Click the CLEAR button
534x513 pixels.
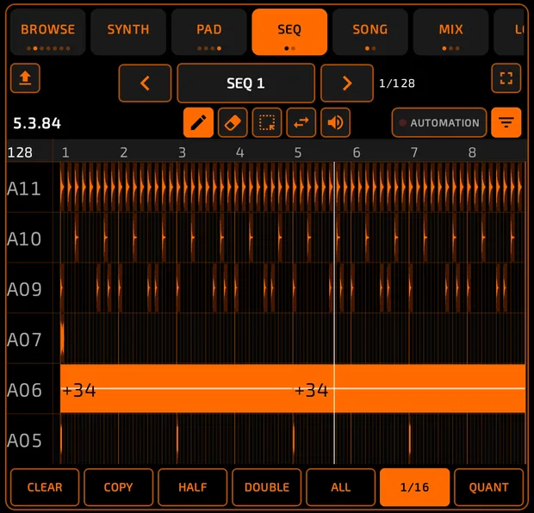(x=45, y=487)
